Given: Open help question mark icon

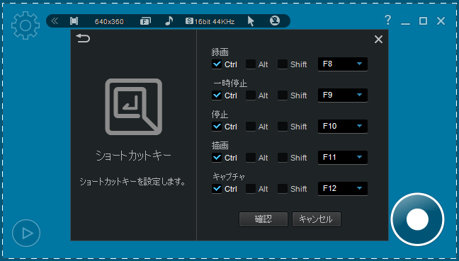Looking at the screenshot, I should coord(388,21).
